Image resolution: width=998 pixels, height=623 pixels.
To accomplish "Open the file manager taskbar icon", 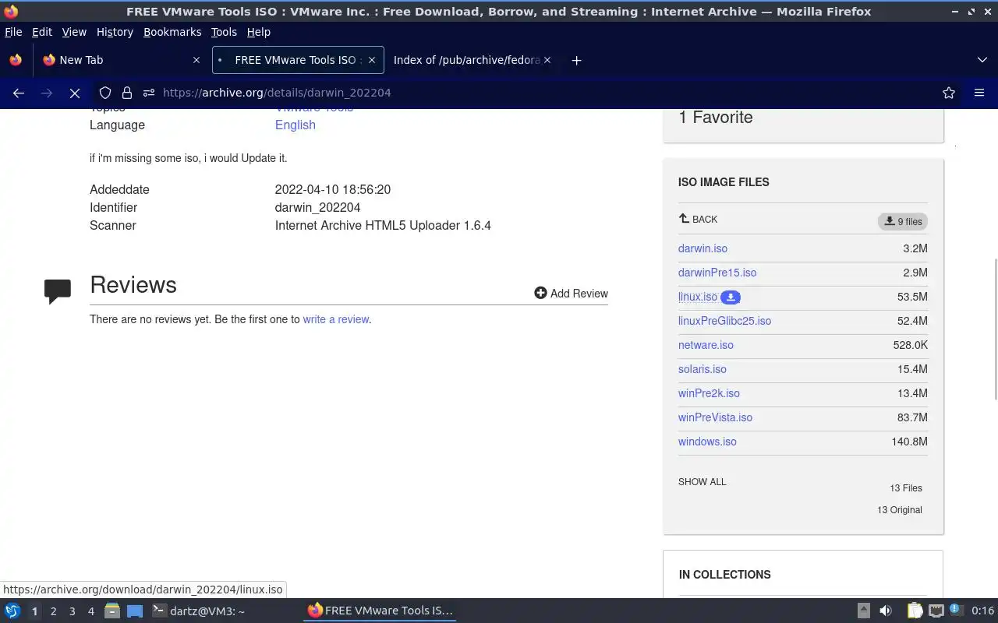I will tap(112, 611).
